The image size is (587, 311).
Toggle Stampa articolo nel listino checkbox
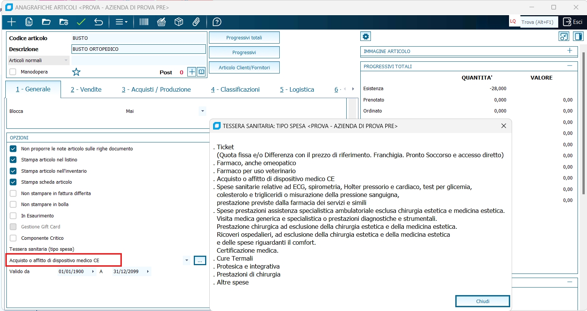coord(13,160)
